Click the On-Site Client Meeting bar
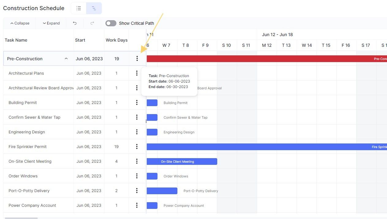387x219 pixels. tap(182, 161)
